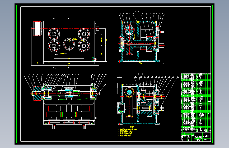Click the cyan shaft end in the B--B section
229x148 pixels.
tap(129, 92)
